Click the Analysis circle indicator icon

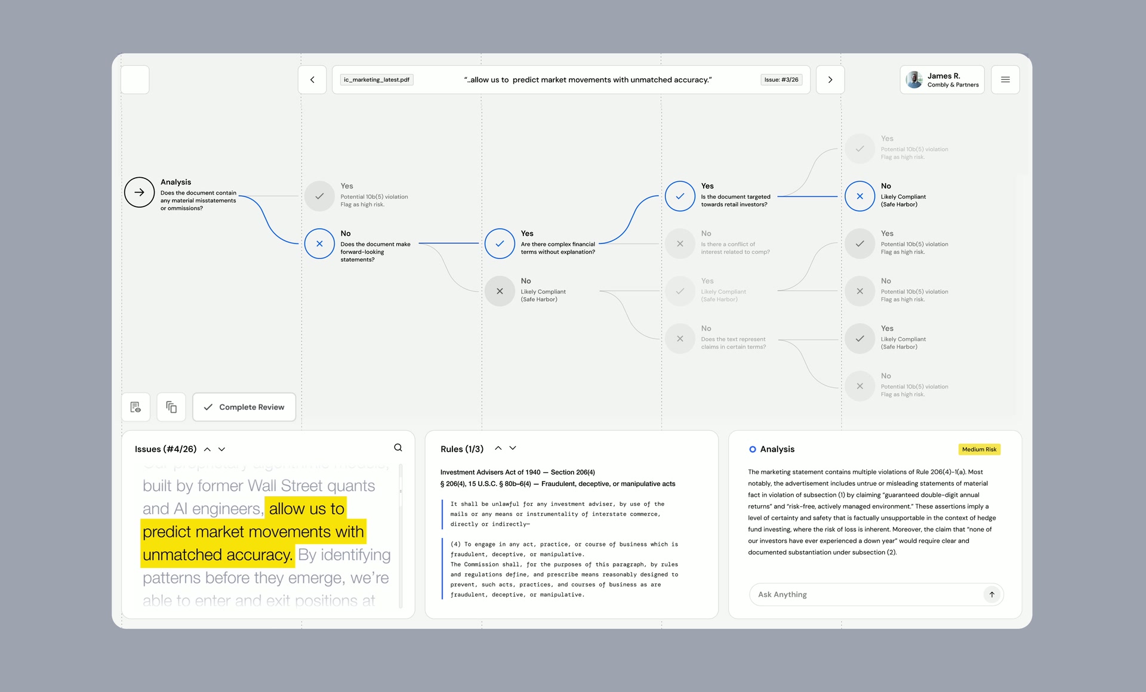[x=753, y=449]
